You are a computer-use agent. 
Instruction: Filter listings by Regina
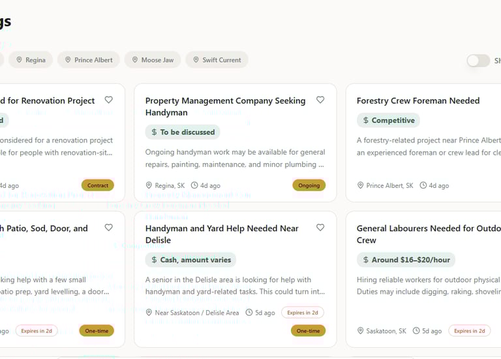(x=35, y=60)
